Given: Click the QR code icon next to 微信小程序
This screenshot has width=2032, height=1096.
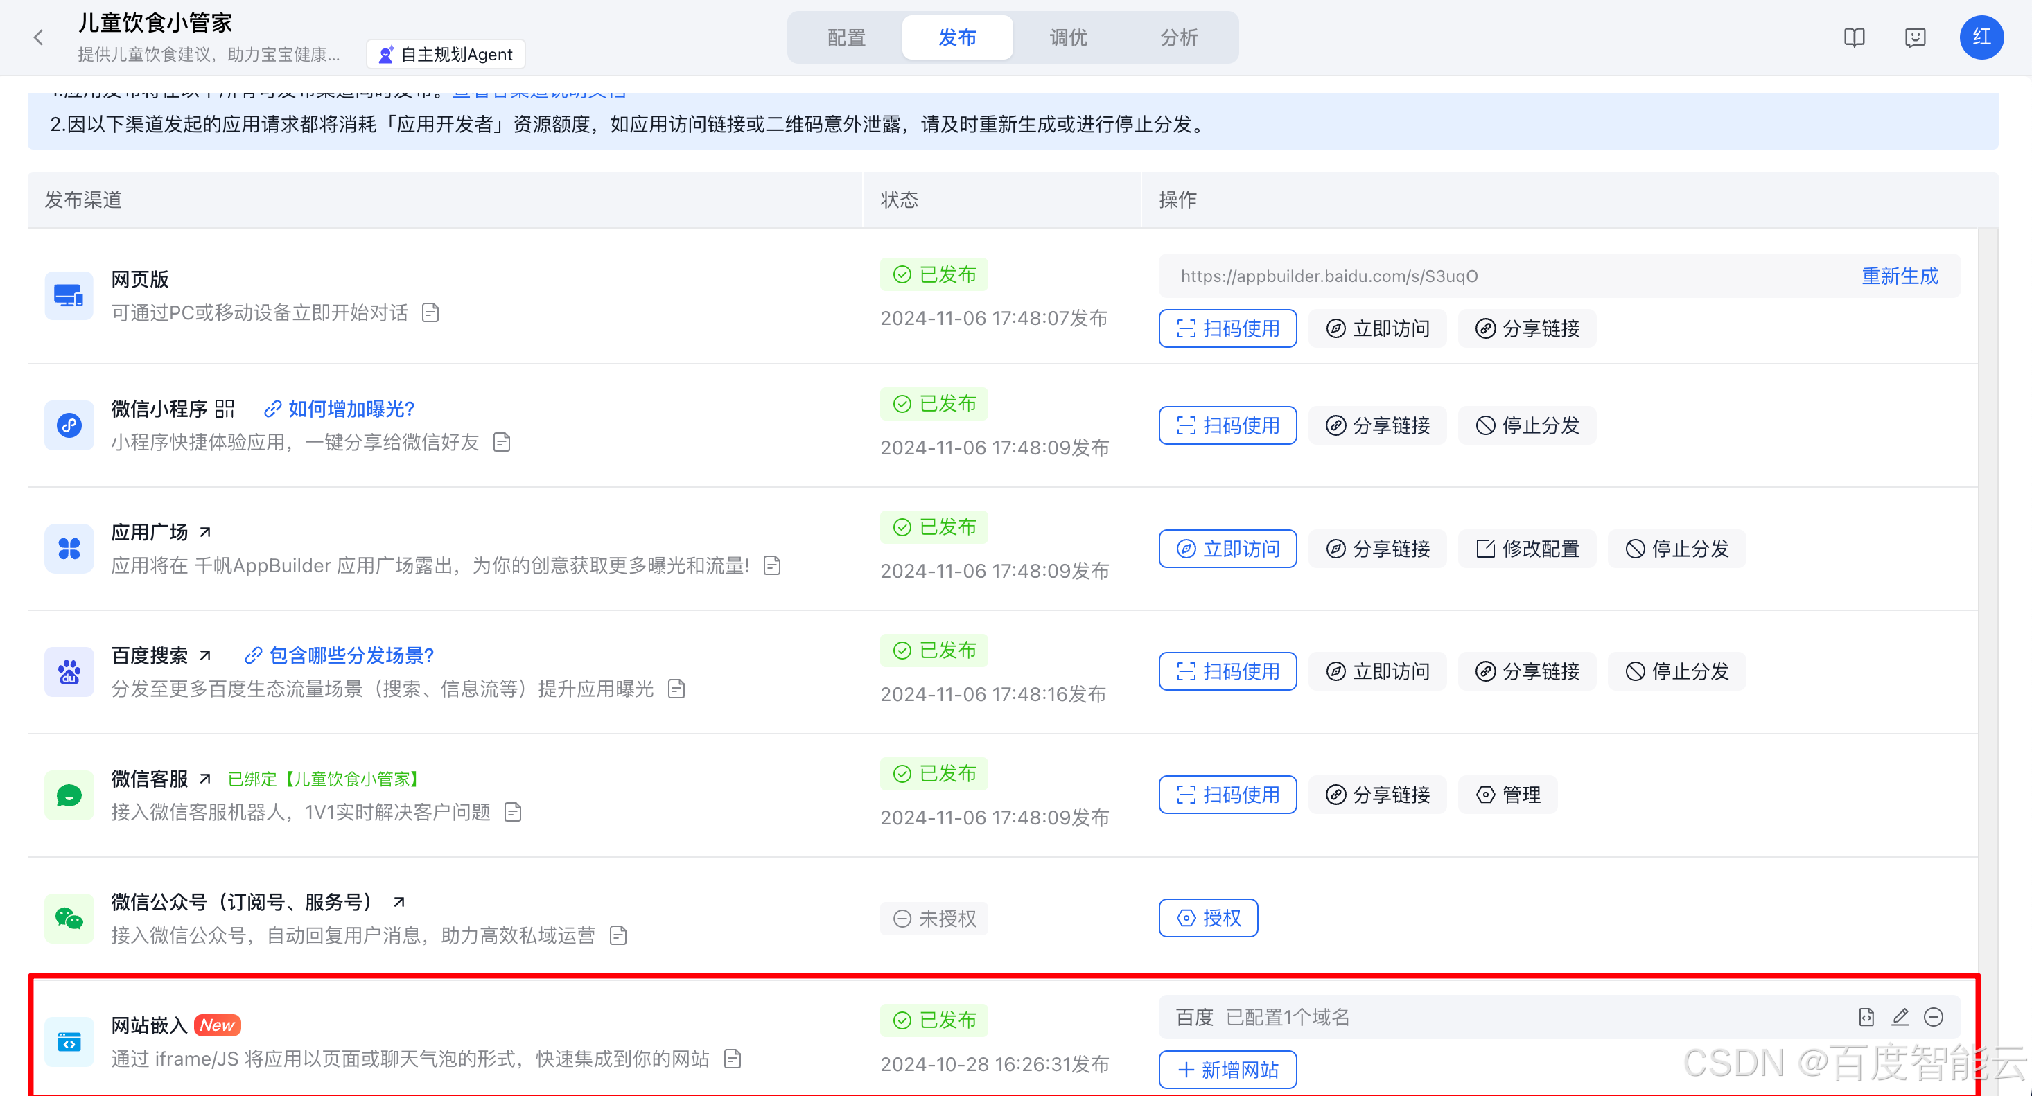Looking at the screenshot, I should [225, 409].
